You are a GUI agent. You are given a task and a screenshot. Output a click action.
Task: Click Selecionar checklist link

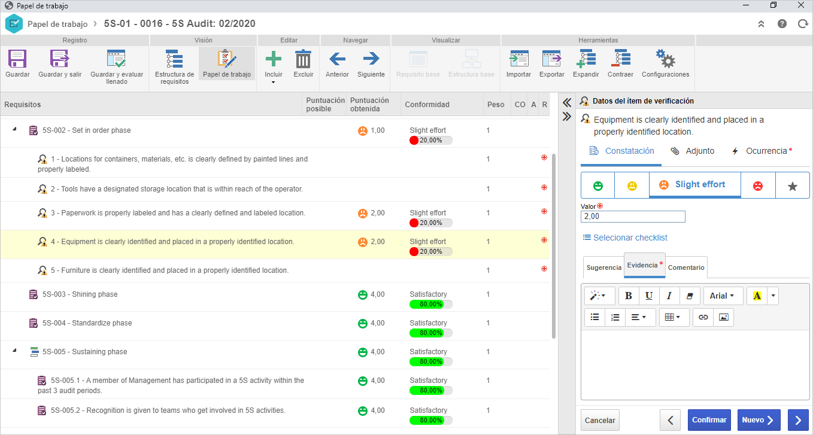pyautogui.click(x=625, y=238)
